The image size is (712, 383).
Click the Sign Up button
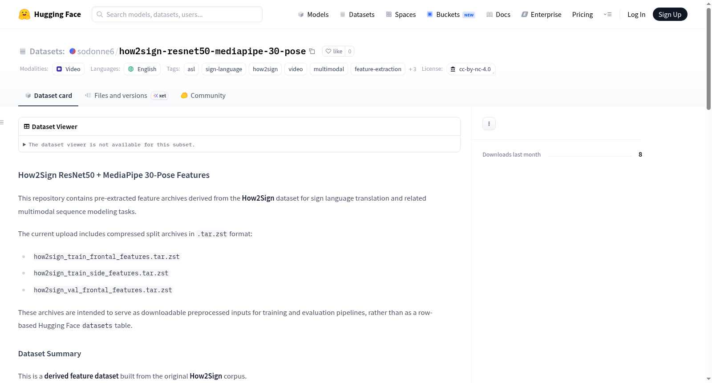pos(670,14)
